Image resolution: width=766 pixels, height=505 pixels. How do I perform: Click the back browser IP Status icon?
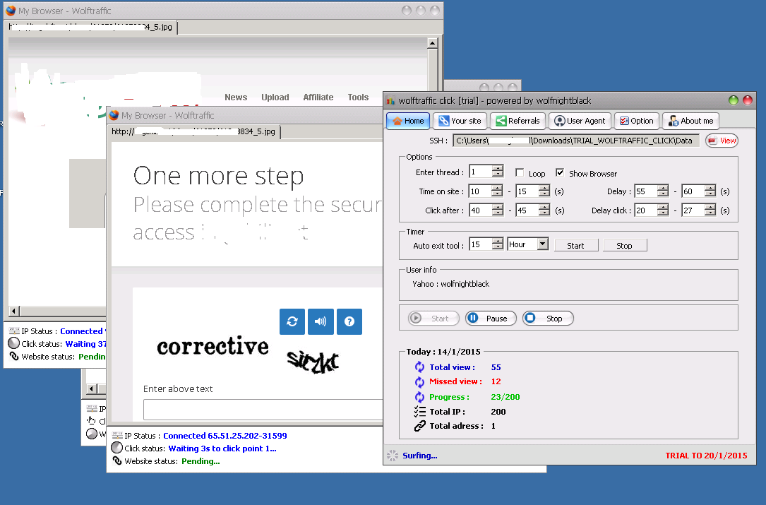(14, 331)
